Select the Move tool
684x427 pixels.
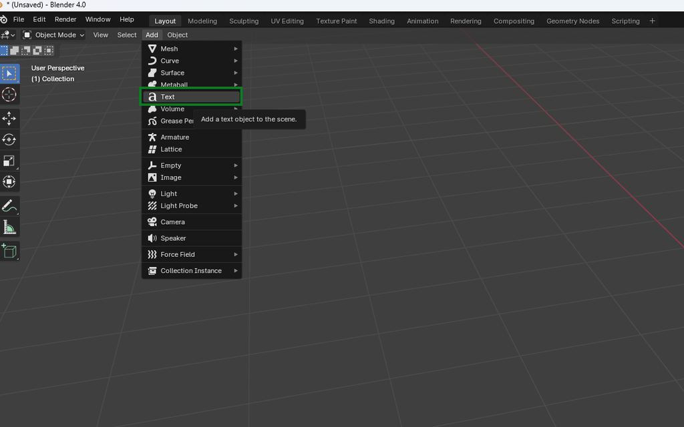9,119
